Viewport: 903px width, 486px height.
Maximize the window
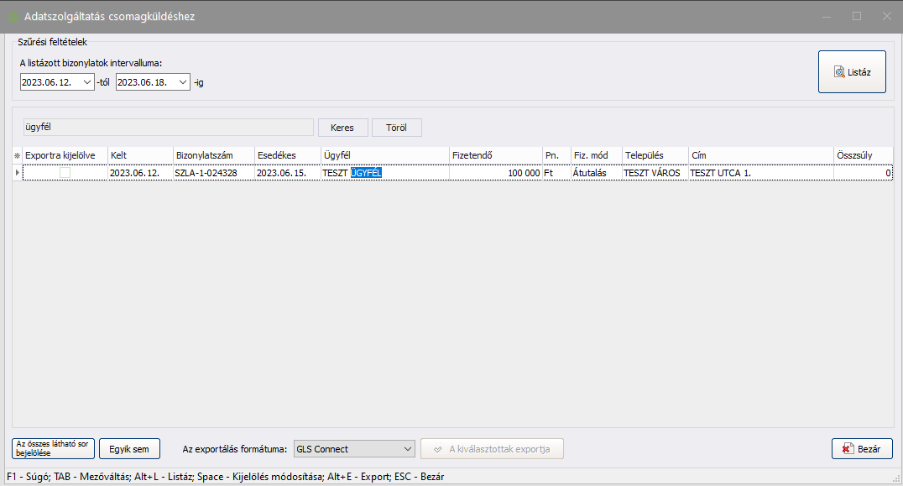(x=857, y=16)
